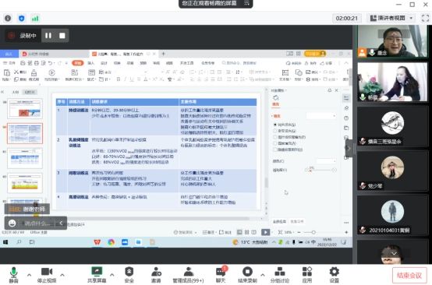Click the WPS icon in the taskbar
The width and height of the screenshot is (432, 285).
pos(97,242)
